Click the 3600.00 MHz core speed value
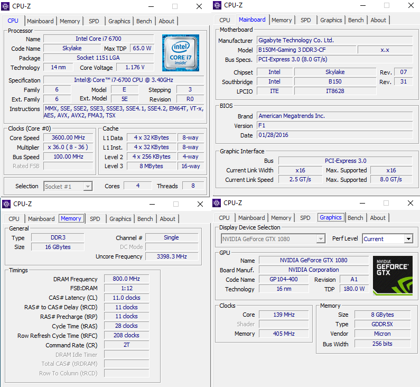Viewport: 420px width, 387px height. click(68, 137)
